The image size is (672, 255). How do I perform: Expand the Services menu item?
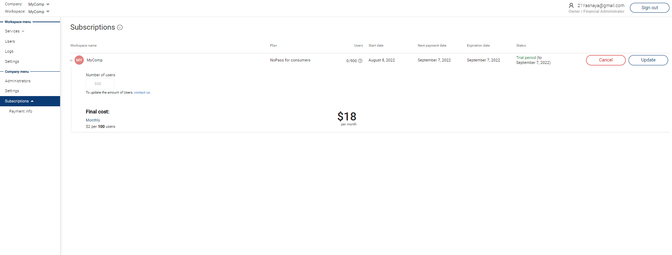14,31
